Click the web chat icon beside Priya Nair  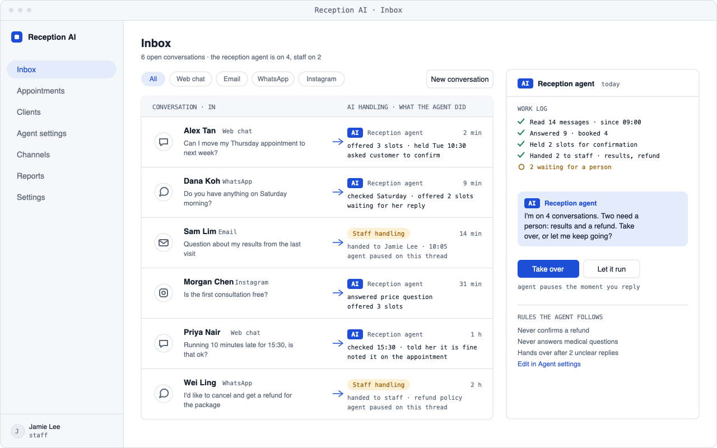(x=164, y=344)
